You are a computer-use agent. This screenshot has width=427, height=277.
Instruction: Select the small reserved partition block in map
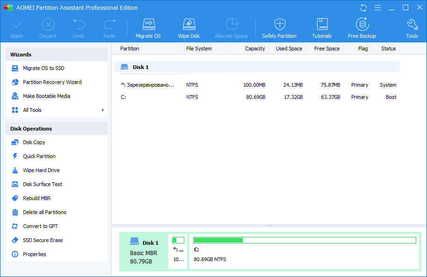178,252
